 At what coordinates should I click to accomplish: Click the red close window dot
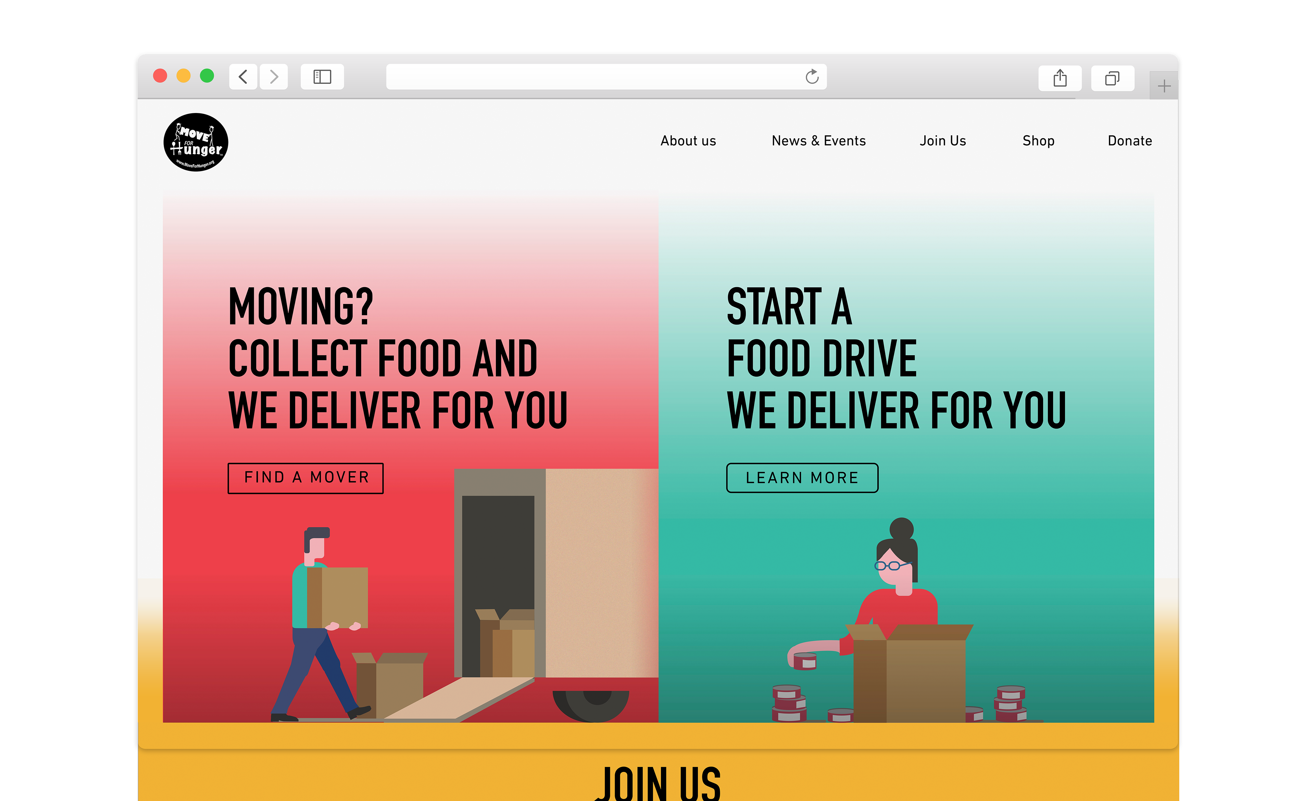click(x=160, y=76)
